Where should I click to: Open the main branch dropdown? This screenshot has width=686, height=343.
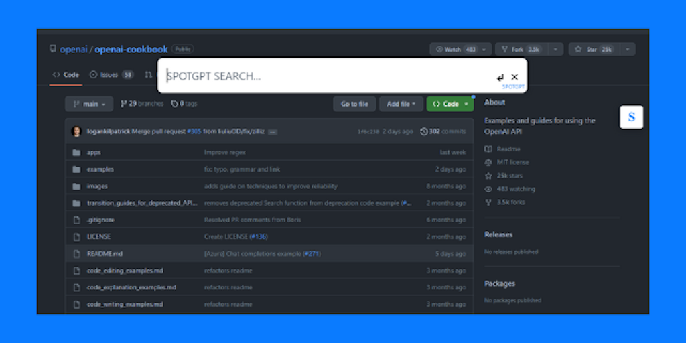click(x=89, y=104)
